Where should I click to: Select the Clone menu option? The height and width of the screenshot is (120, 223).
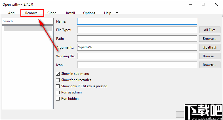tap(52, 13)
